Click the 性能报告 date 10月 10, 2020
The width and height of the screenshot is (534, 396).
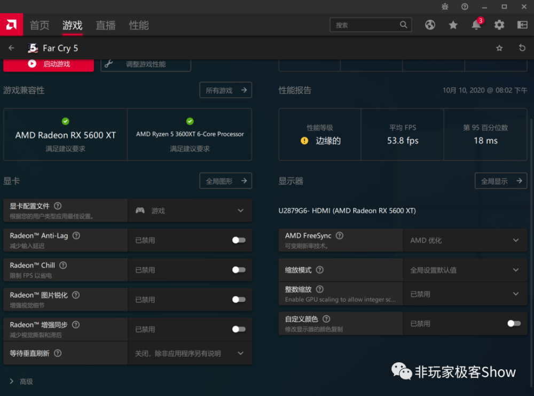(x=485, y=90)
